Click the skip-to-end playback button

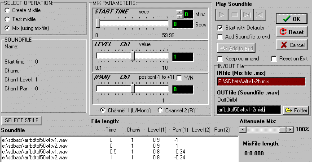point(247,15)
